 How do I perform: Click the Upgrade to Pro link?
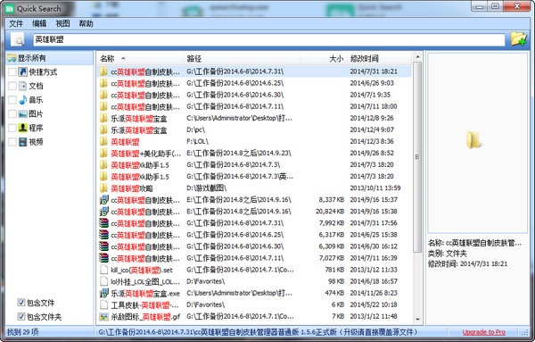point(484,332)
